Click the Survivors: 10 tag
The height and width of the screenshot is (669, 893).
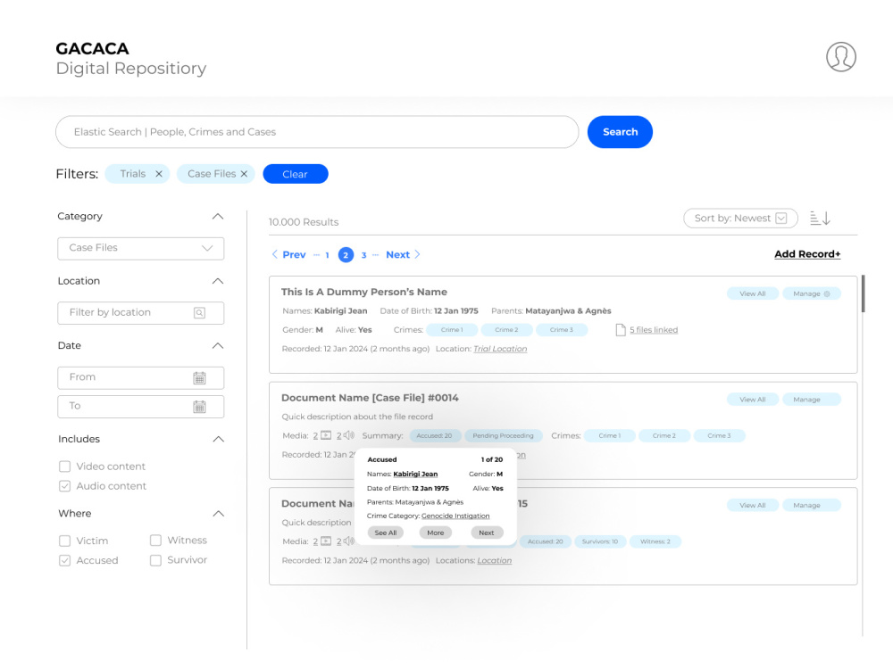[600, 542]
